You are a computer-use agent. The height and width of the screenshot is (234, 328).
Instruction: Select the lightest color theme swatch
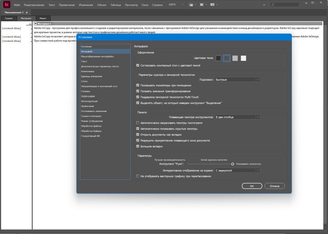pos(243,58)
